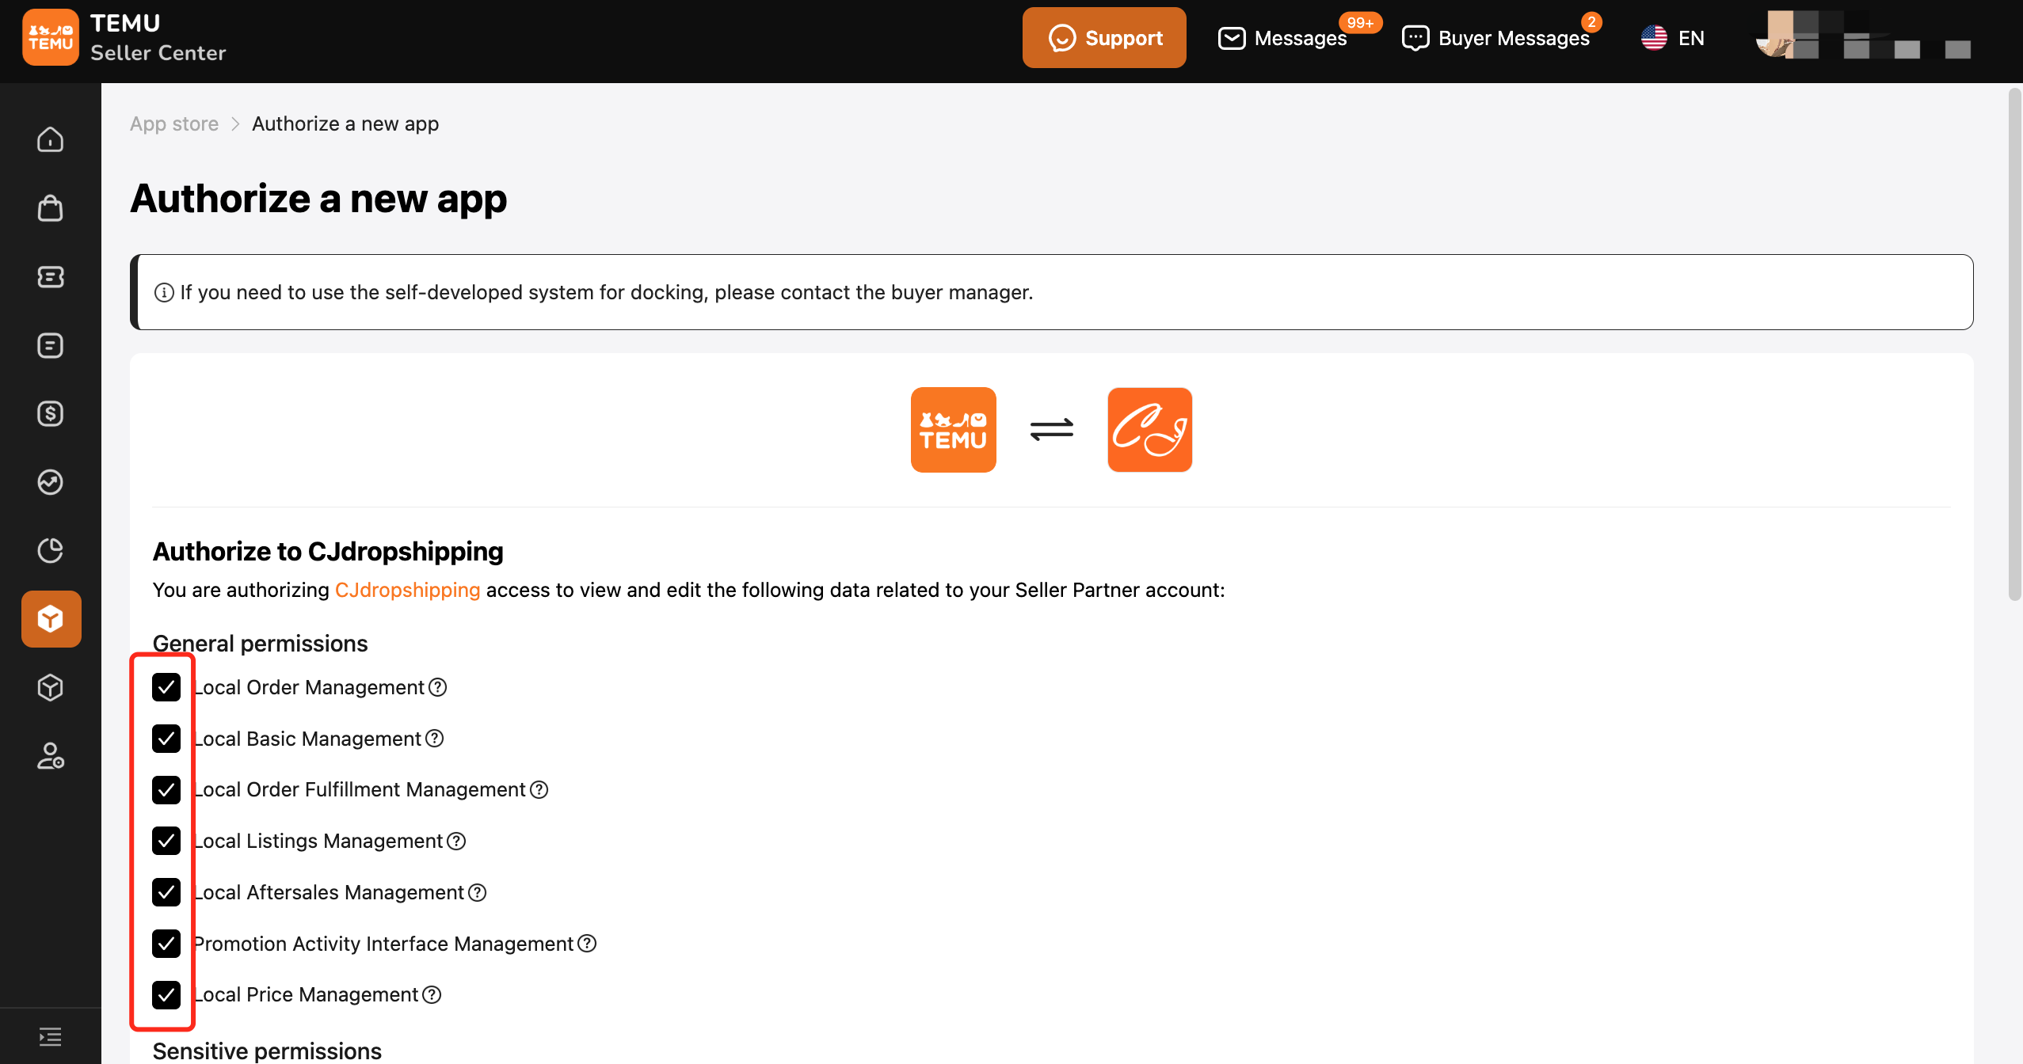This screenshot has height=1064, width=2023.
Task: Click help icon beside Local Listings Management
Action: tap(456, 841)
